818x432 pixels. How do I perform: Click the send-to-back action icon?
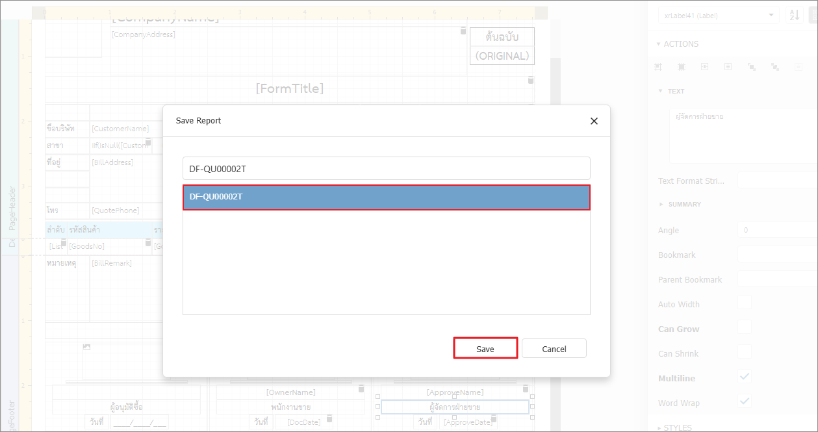click(775, 67)
